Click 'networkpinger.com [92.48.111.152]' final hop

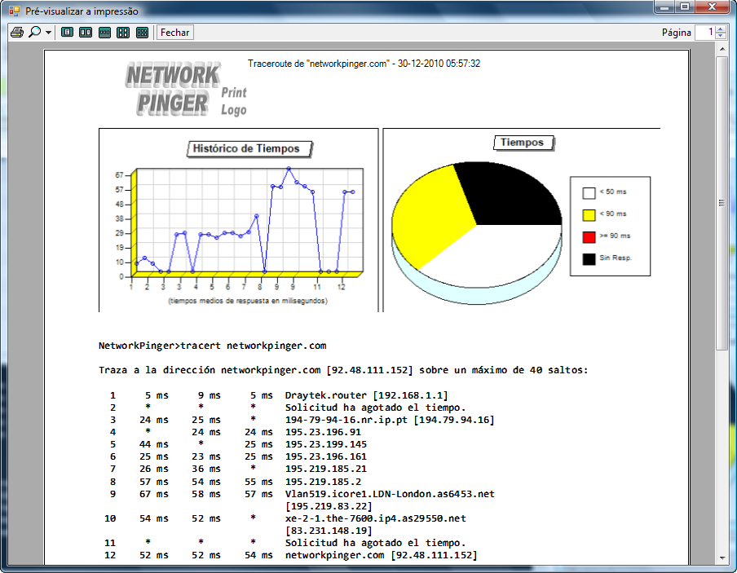click(x=382, y=555)
